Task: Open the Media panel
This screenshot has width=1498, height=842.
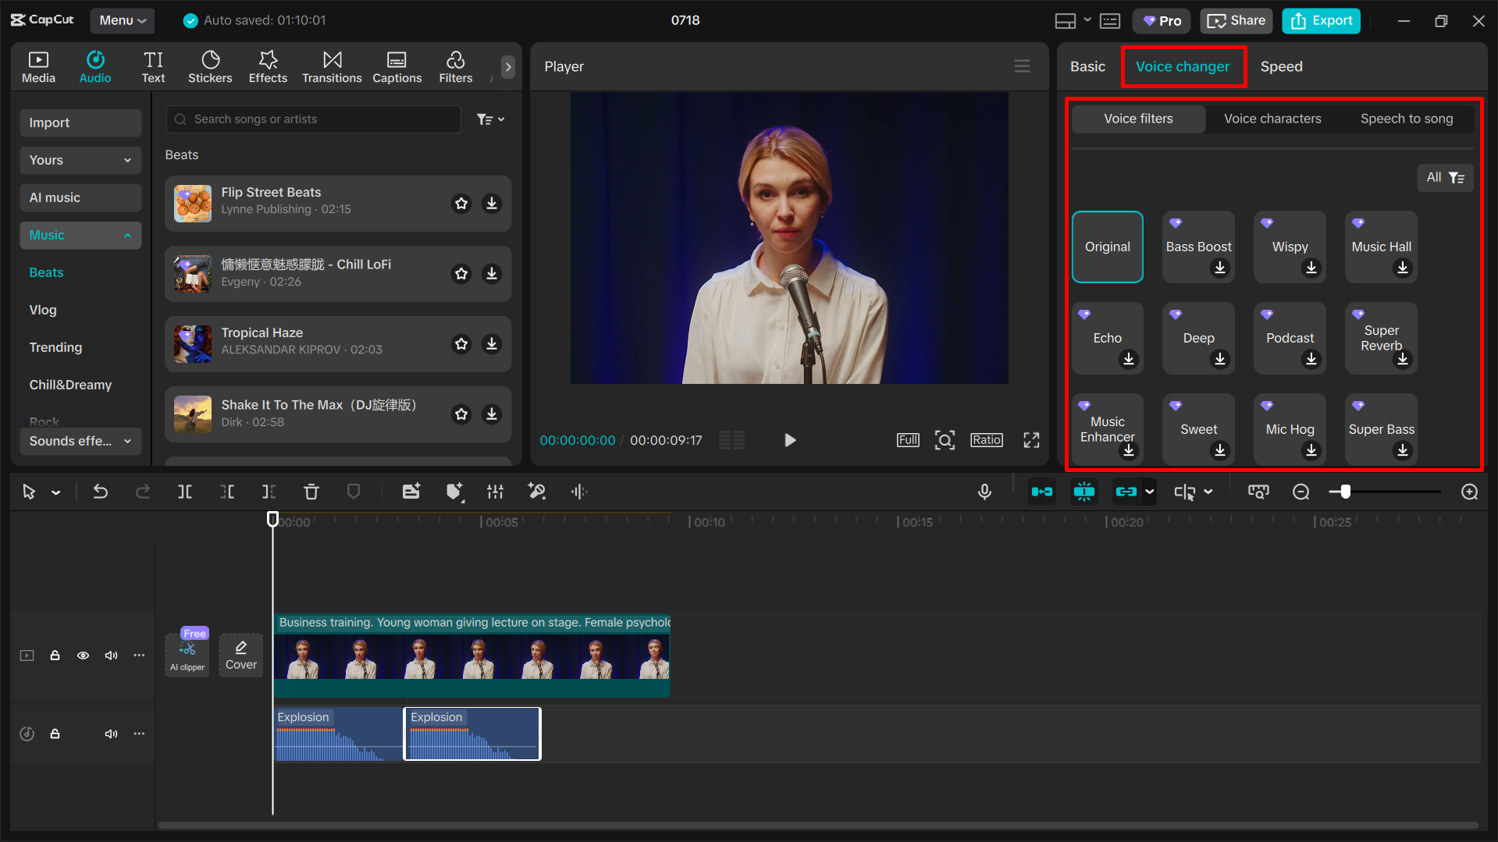Action: coord(38,67)
